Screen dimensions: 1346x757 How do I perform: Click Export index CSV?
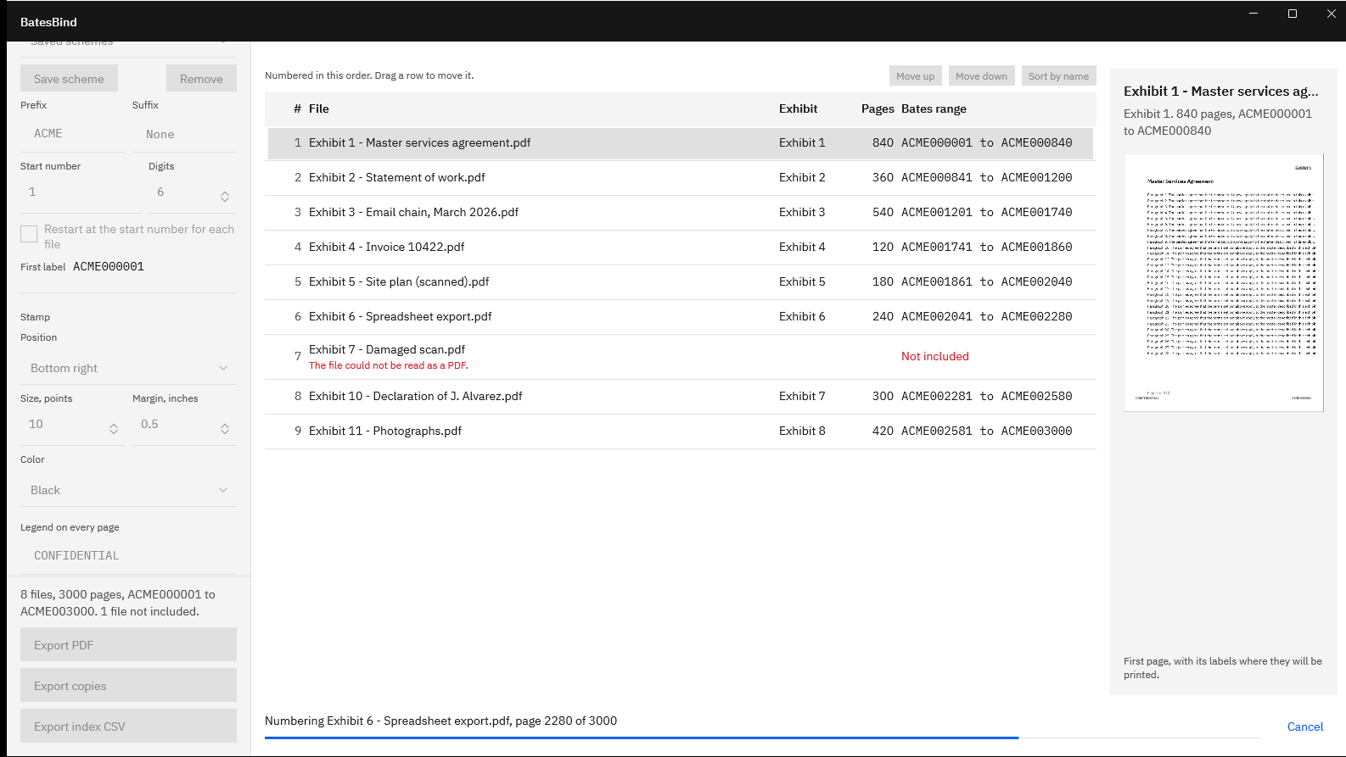coord(128,726)
